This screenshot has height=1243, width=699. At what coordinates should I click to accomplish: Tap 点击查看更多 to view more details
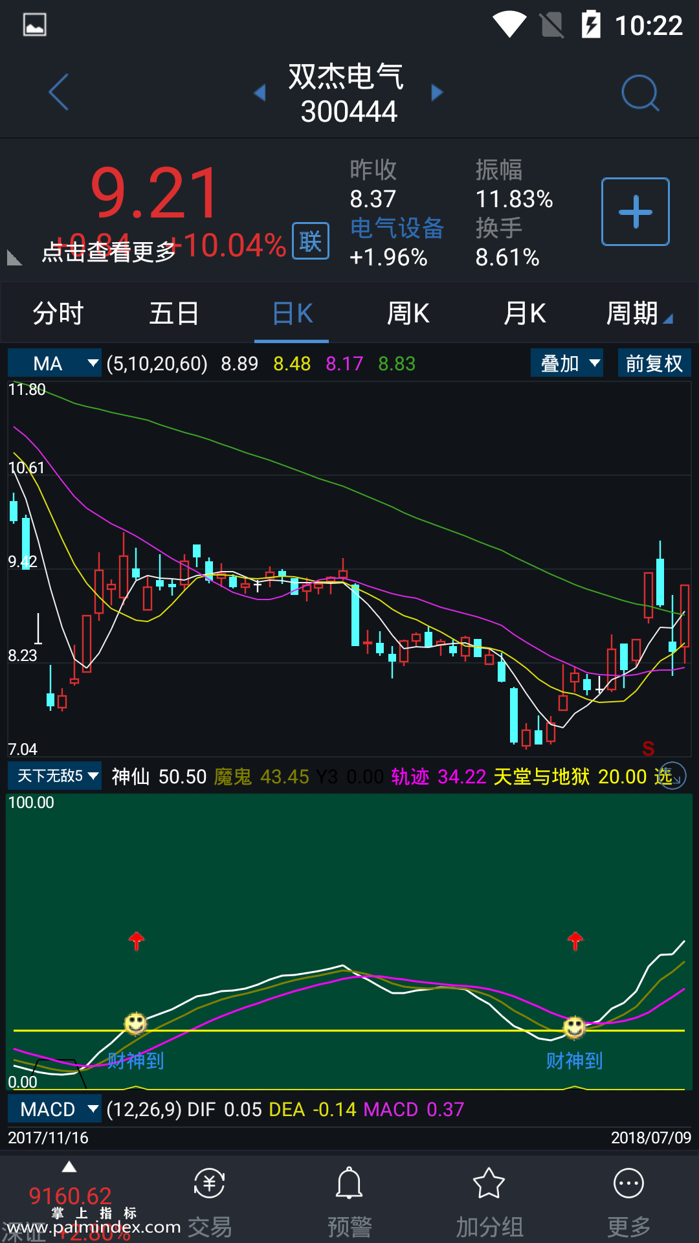(x=109, y=252)
